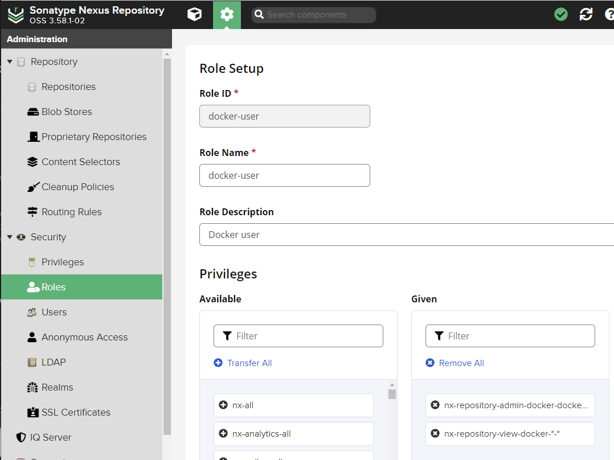Click plus icon next to nx-all privilege

[223, 405]
